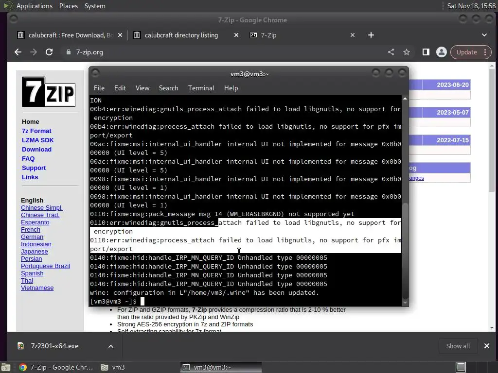Click the lock icon beside 7-zip.org
Image resolution: width=498 pixels, height=373 pixels.
click(68, 52)
